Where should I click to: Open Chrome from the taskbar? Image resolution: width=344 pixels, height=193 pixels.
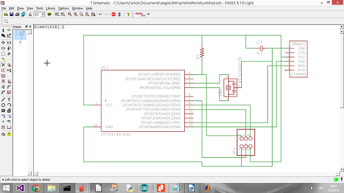coord(36,188)
